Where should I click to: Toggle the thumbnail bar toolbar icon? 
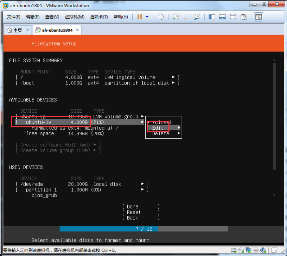pos(222,17)
